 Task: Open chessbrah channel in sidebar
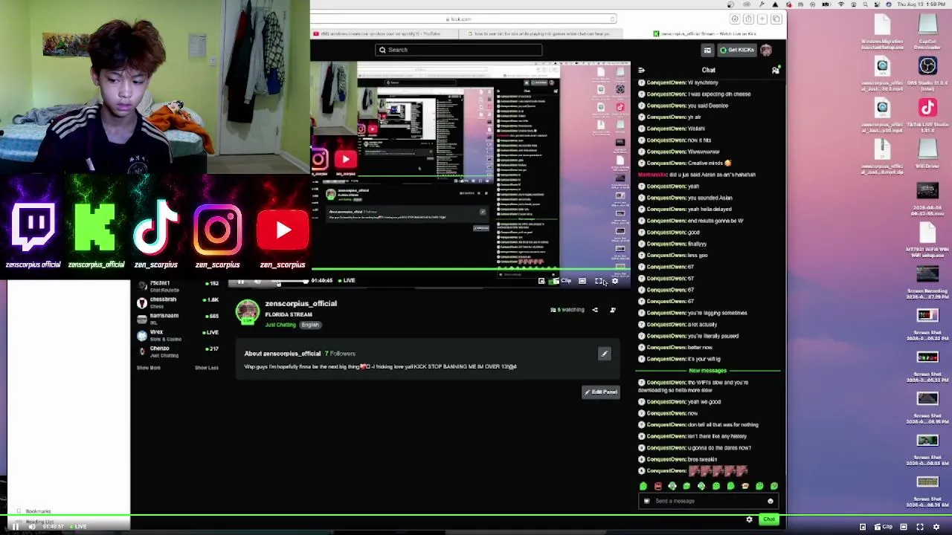(x=178, y=302)
